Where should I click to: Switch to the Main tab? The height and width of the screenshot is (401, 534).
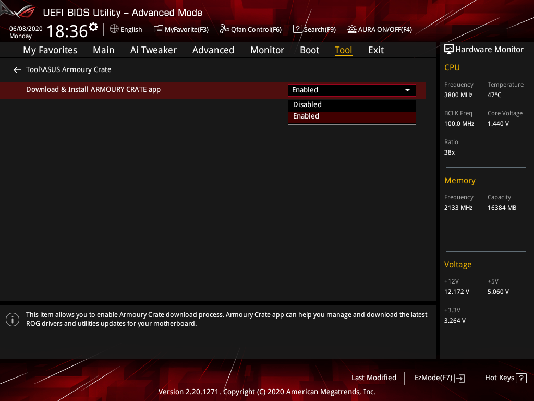point(104,50)
